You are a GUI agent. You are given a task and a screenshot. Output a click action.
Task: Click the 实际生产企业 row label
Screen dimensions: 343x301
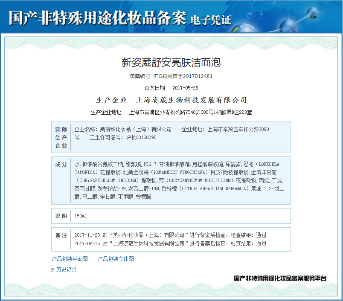click(x=61, y=137)
